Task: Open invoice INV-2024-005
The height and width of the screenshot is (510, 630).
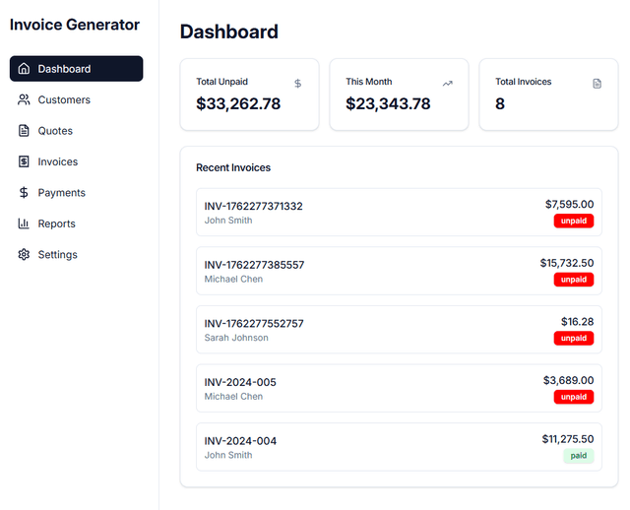Action: click(x=240, y=382)
